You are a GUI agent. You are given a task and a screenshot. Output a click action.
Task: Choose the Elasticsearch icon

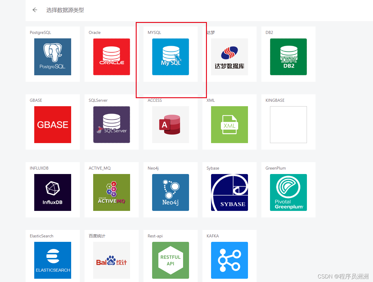tap(53, 260)
